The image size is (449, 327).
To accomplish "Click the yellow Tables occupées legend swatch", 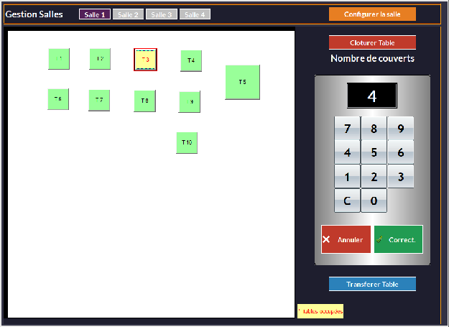I will [320, 310].
